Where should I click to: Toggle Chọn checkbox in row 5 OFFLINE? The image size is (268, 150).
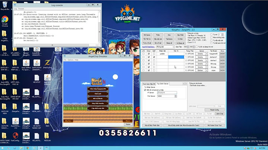tap(149, 70)
